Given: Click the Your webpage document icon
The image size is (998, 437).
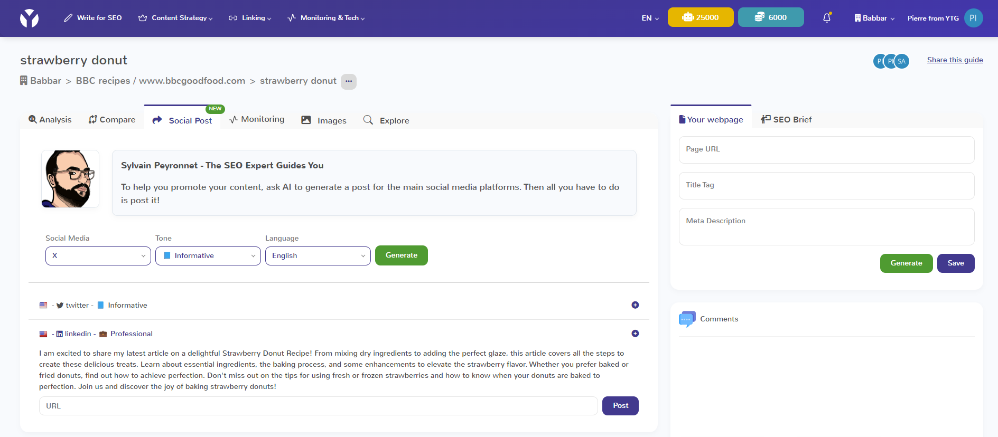Looking at the screenshot, I should [x=682, y=119].
